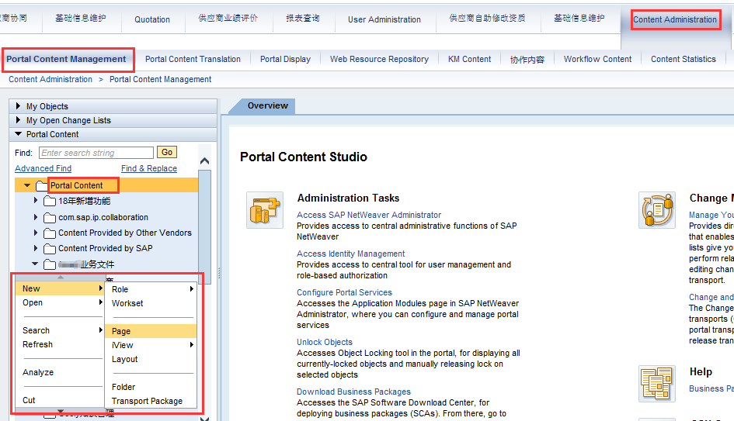Expand the com.sap.ip.collaboration tree node
The width and height of the screenshot is (734, 421).
coord(36,217)
